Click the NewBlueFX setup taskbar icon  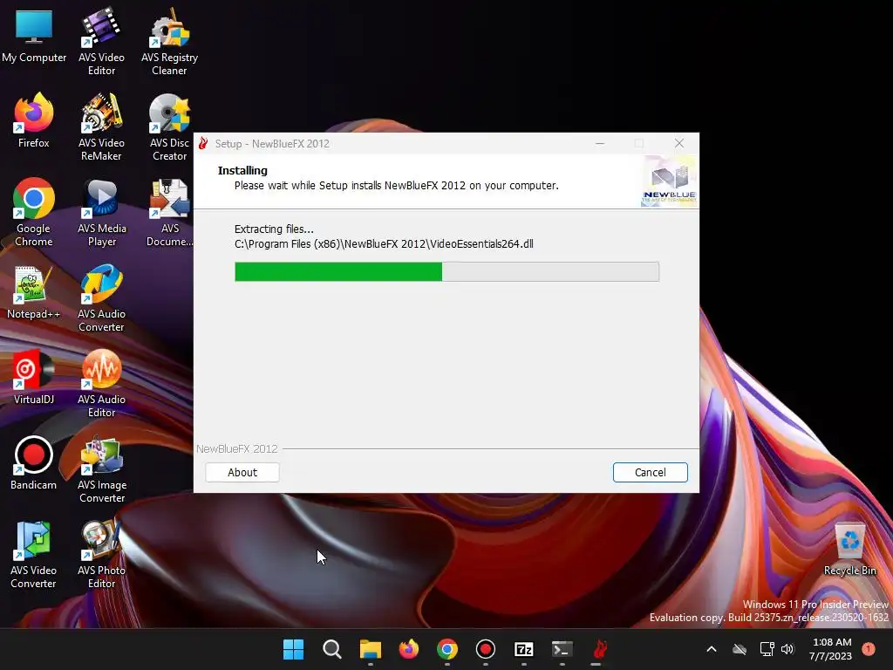[600, 649]
